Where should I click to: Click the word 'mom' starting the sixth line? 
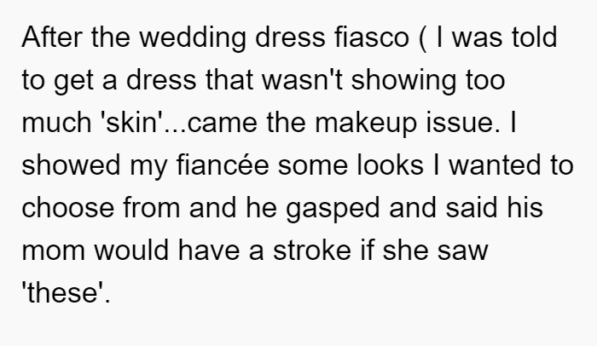click(x=53, y=251)
